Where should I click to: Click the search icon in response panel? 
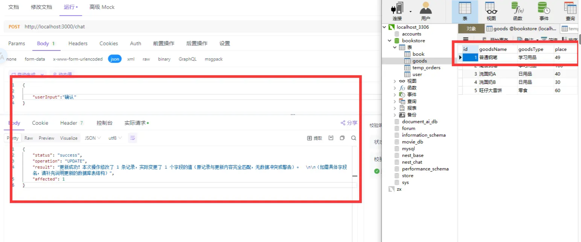pyautogui.click(x=354, y=138)
